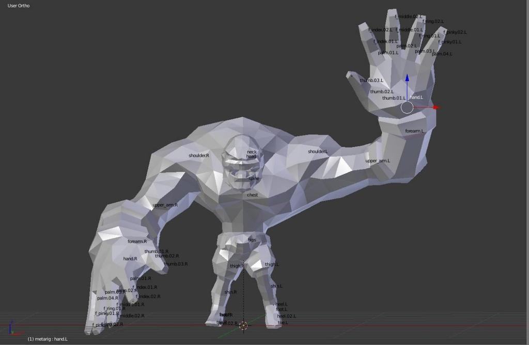Select the heel.02.L bone label
Viewport: 529px width, 345px height.
click(x=286, y=316)
